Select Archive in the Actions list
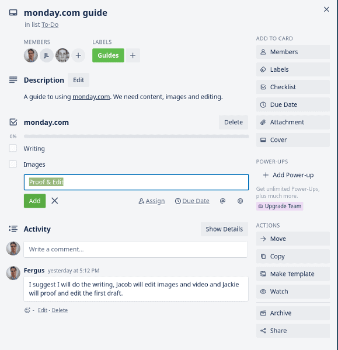This screenshot has height=350, width=338. (293, 313)
